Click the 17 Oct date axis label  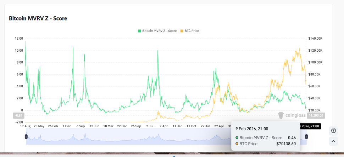tap(191, 126)
